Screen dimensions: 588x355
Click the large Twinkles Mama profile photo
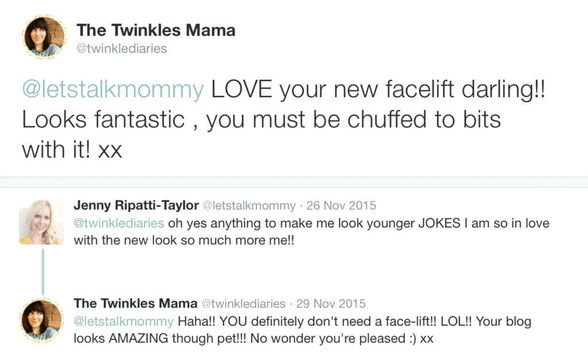44,37
